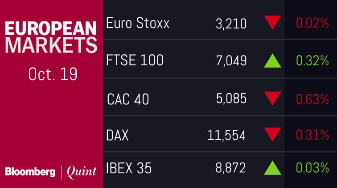
Task: Click the Quint logo text
Action: coord(81,172)
